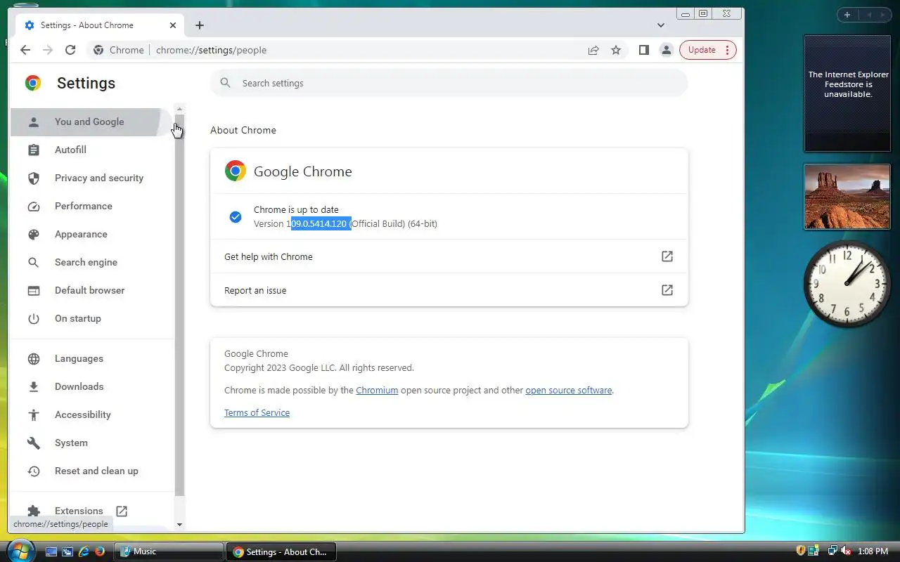Screen dimensions: 900x562
Task: Open Performance settings
Action: (x=91, y=206)
